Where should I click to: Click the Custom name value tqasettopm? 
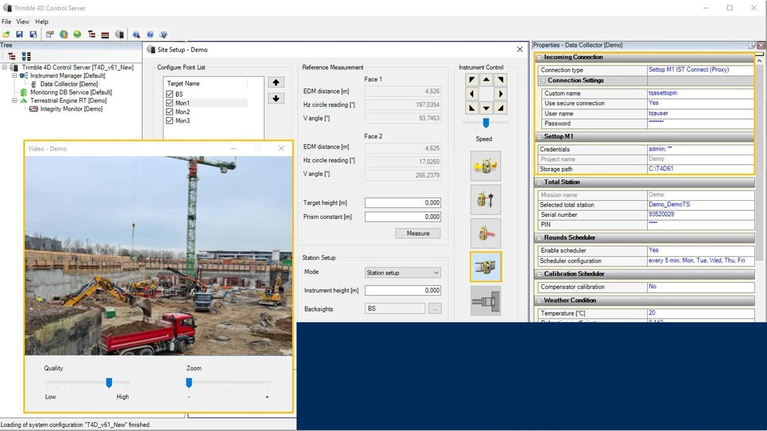(x=663, y=93)
